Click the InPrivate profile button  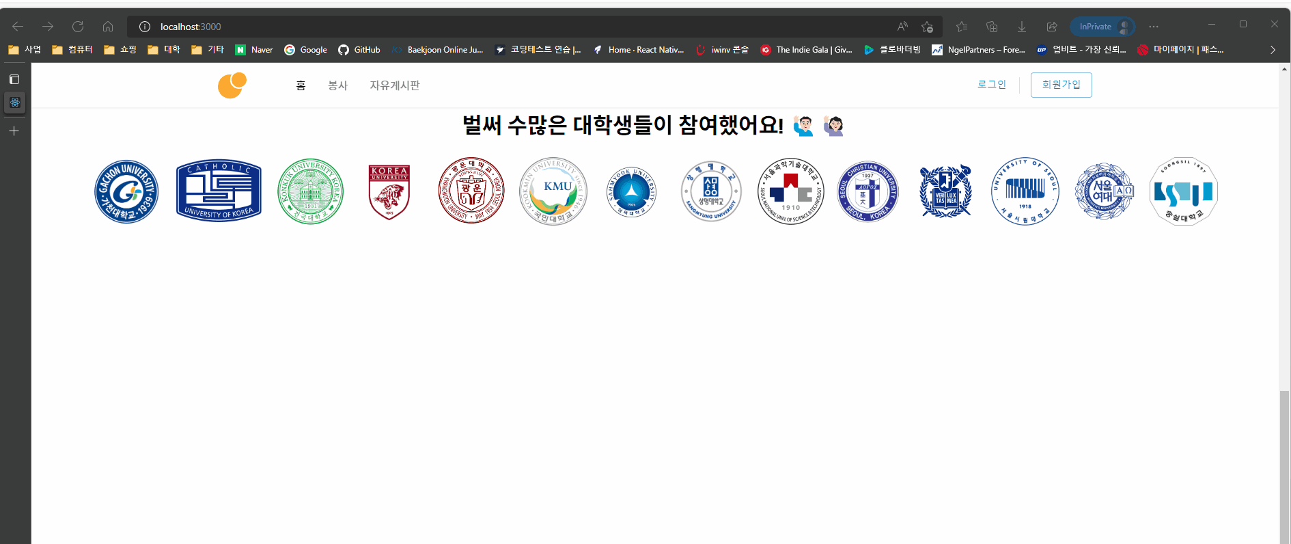1102,27
